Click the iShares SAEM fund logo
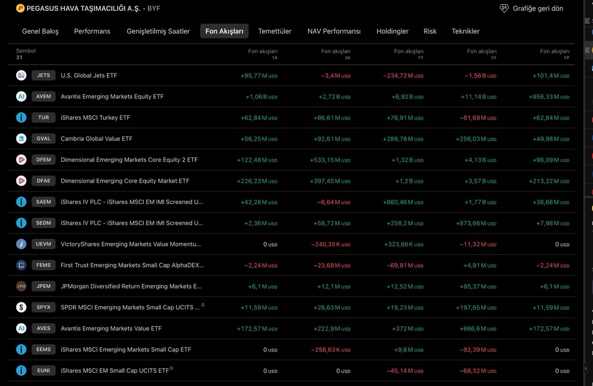 21,202
